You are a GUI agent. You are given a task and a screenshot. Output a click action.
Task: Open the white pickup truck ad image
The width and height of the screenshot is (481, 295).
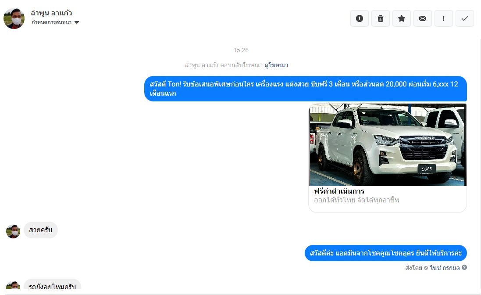pos(388,144)
